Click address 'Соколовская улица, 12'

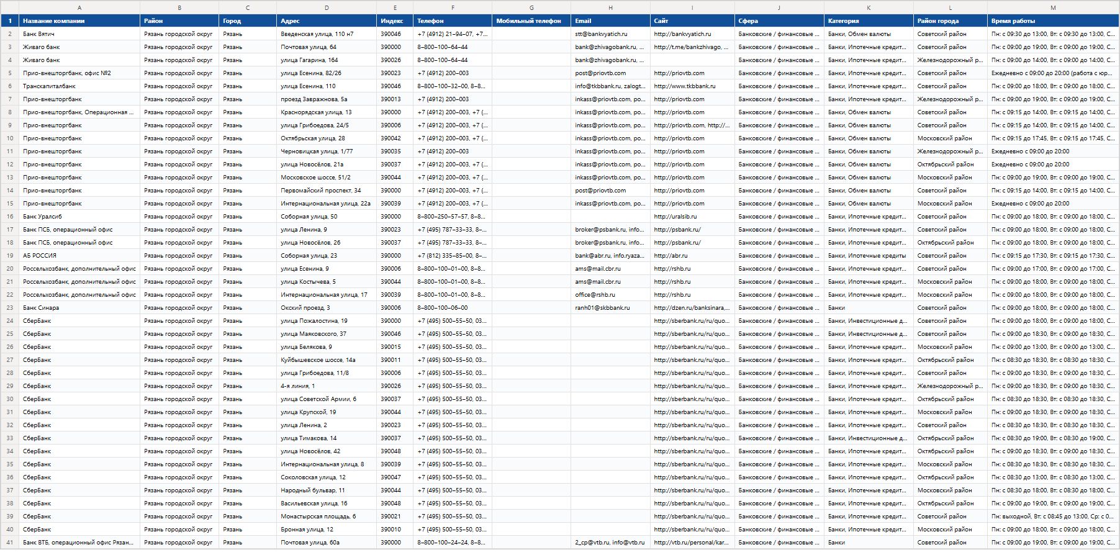point(327,477)
